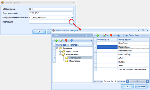
Task: Click the box icon in records toolbar
Action: click(x=119, y=35)
